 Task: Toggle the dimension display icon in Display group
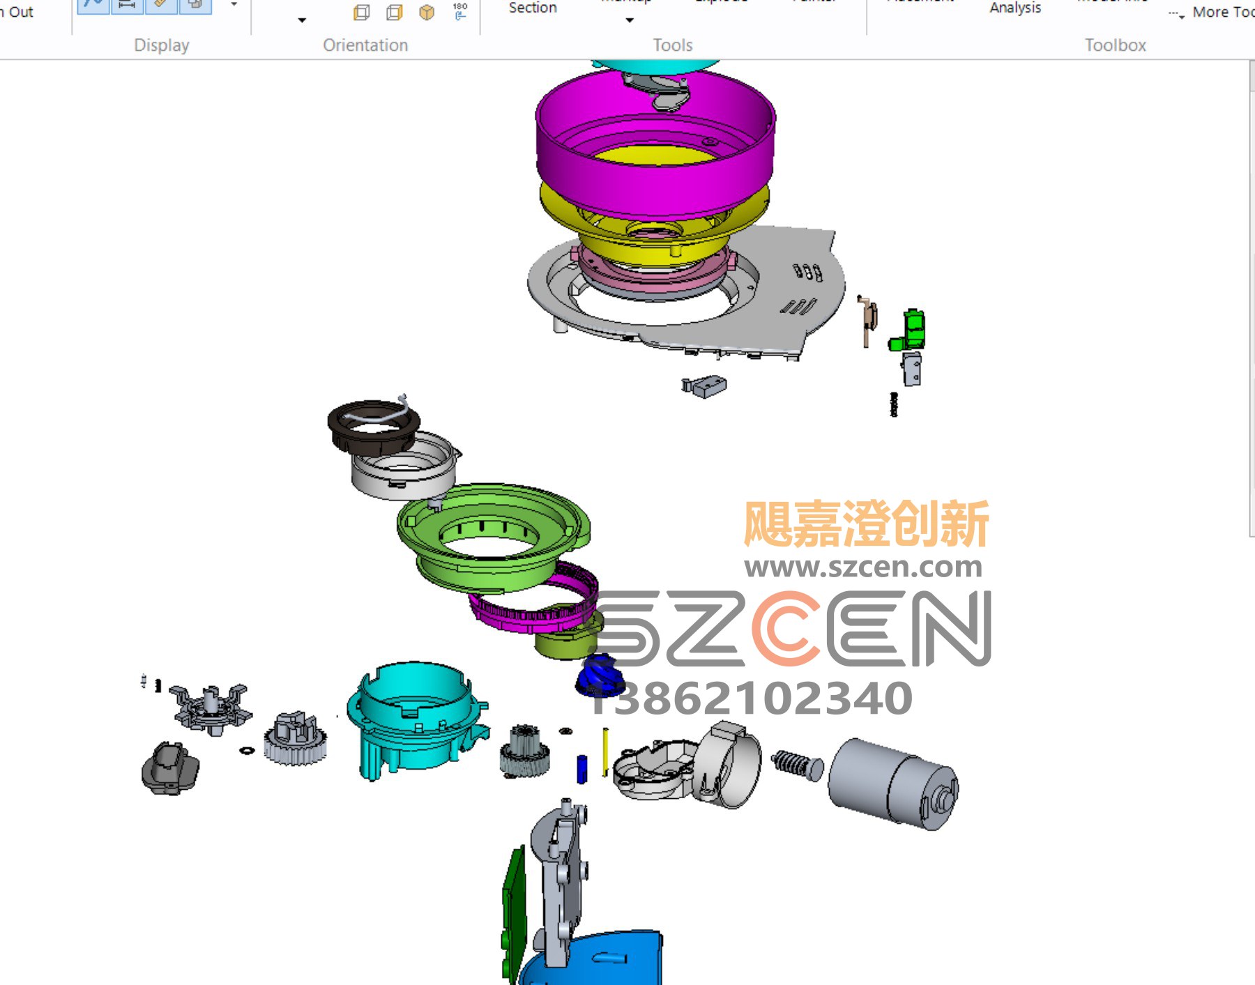coord(127,6)
